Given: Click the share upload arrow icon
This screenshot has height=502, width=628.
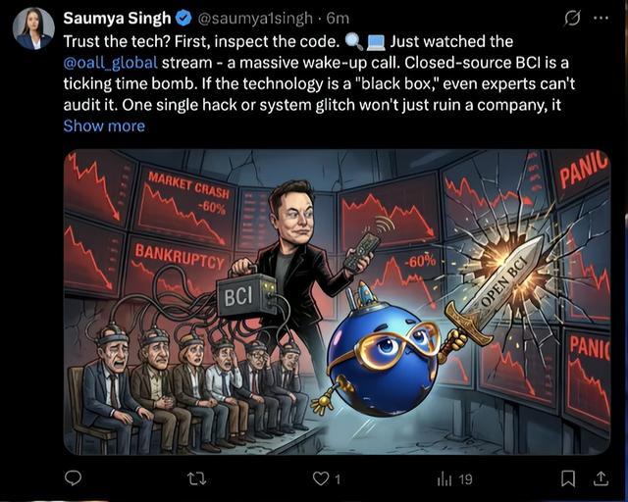Looking at the screenshot, I should coord(602,478).
